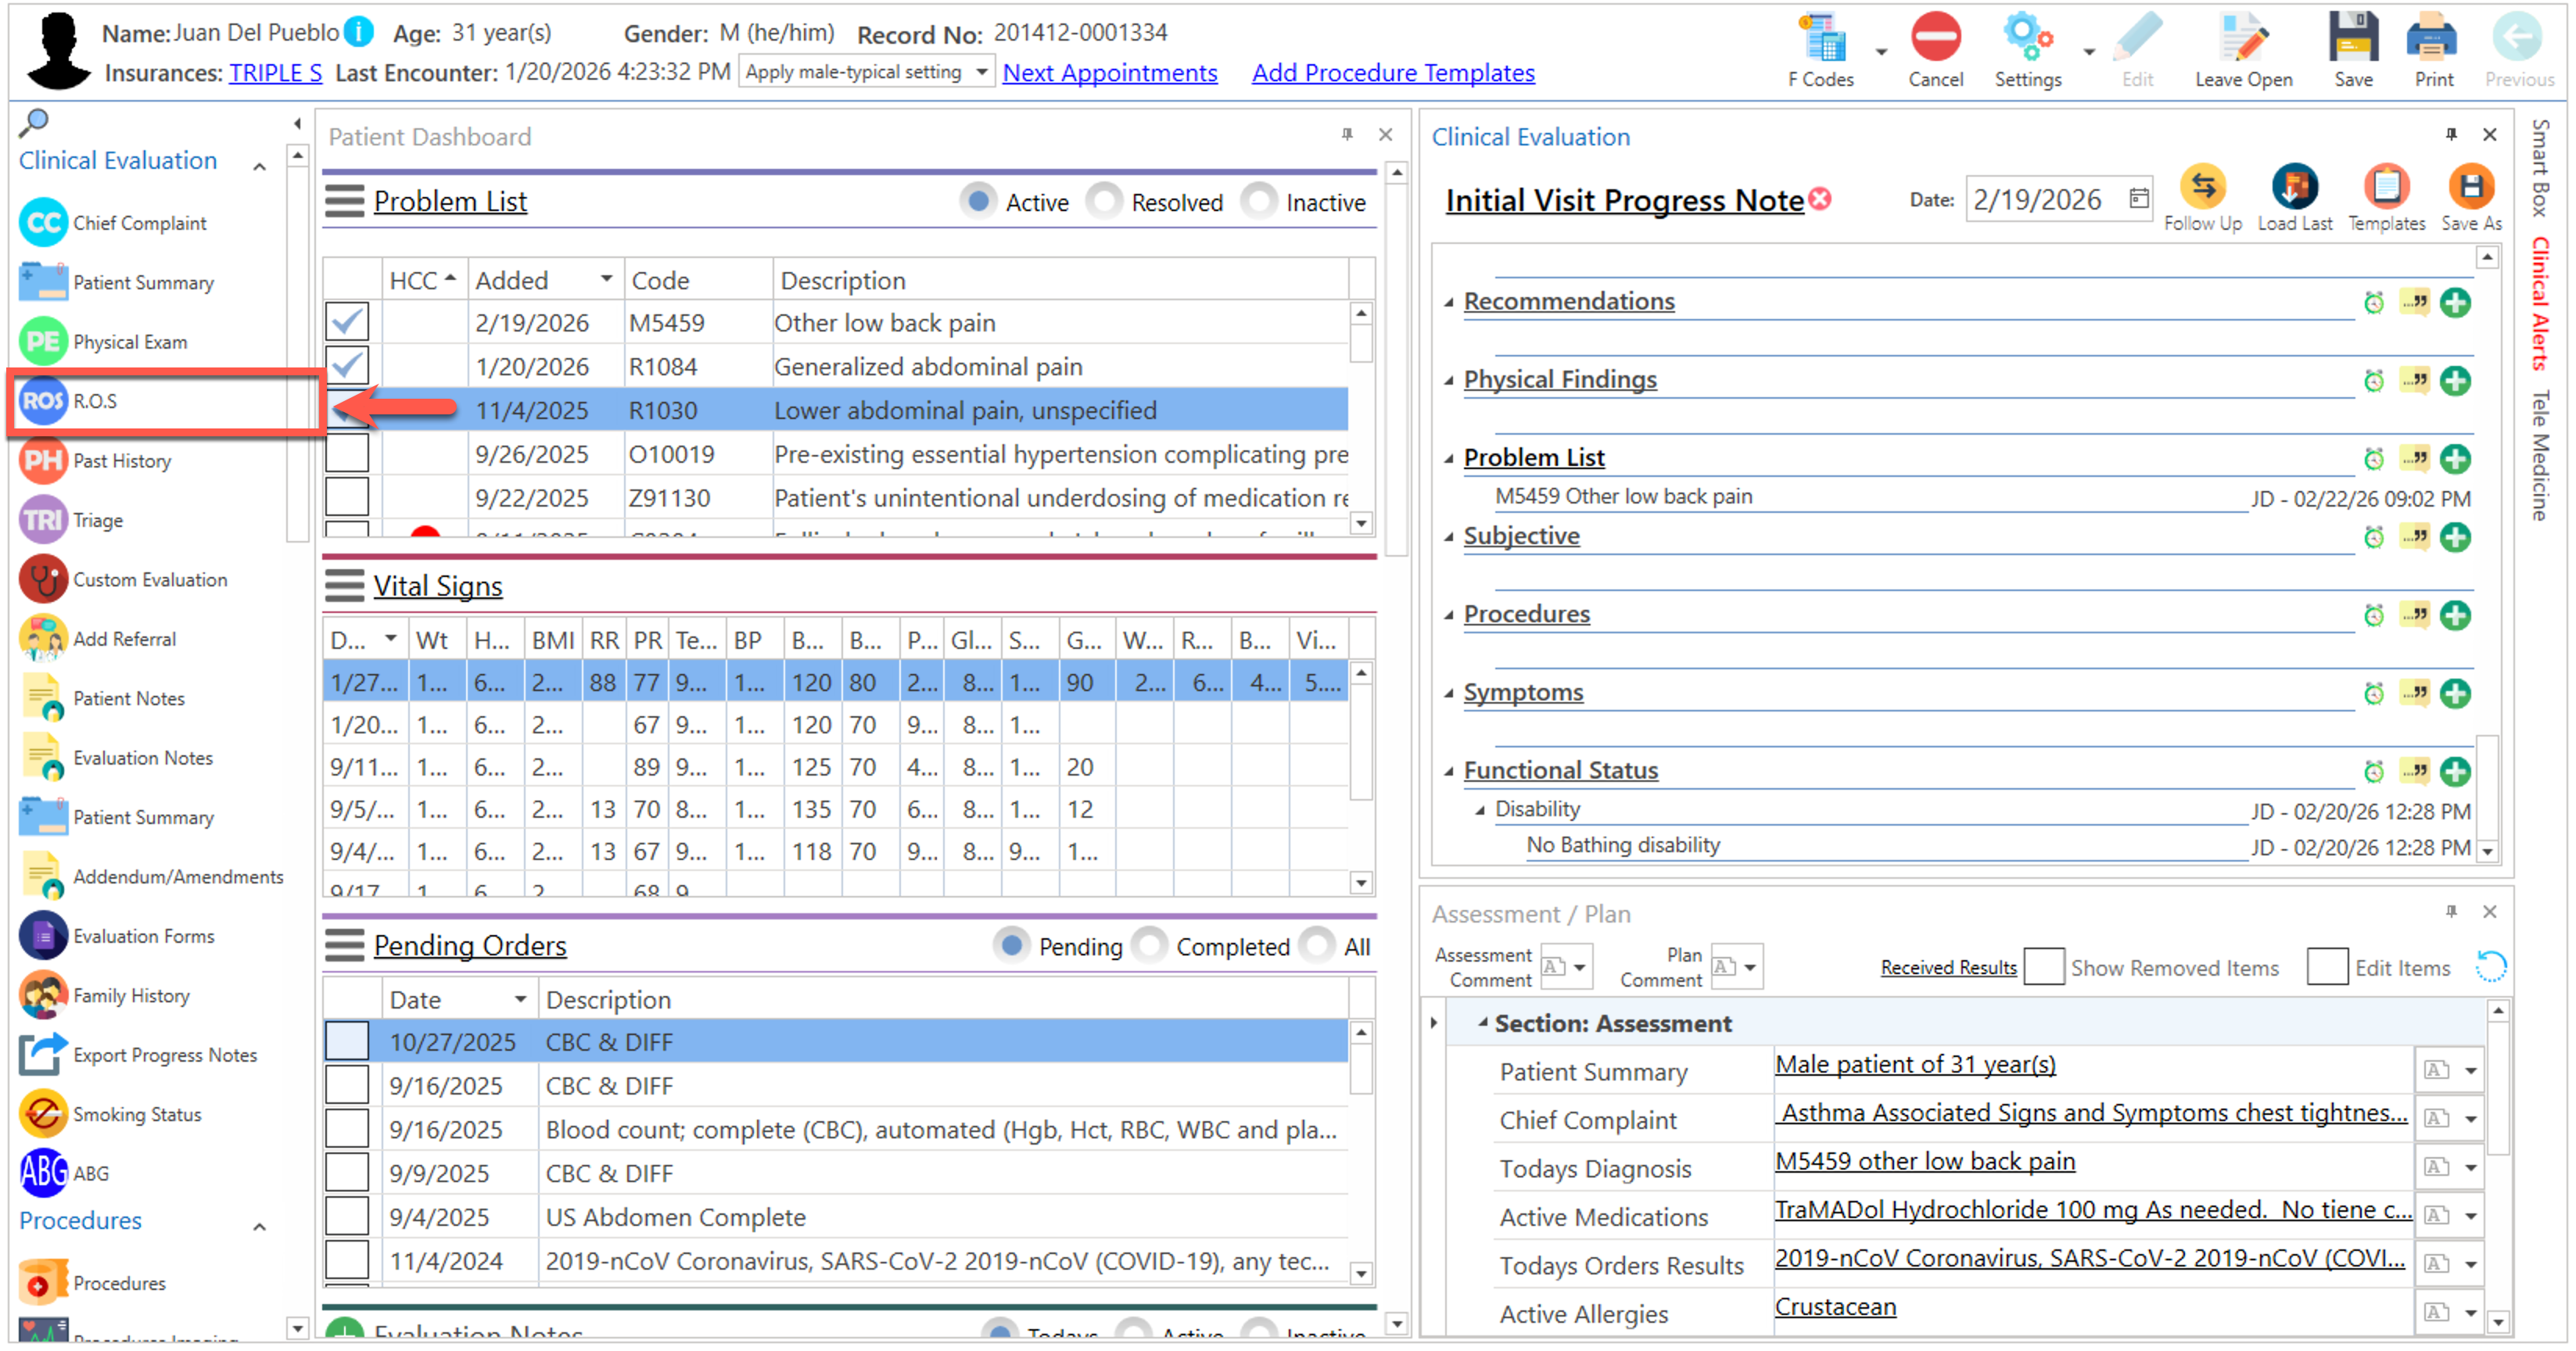
Task: Click the patient info icon beside name
Action: click(x=358, y=32)
